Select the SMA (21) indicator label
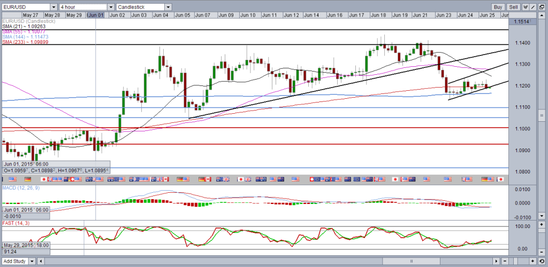The height and width of the screenshot is (267, 548). tap(24, 26)
